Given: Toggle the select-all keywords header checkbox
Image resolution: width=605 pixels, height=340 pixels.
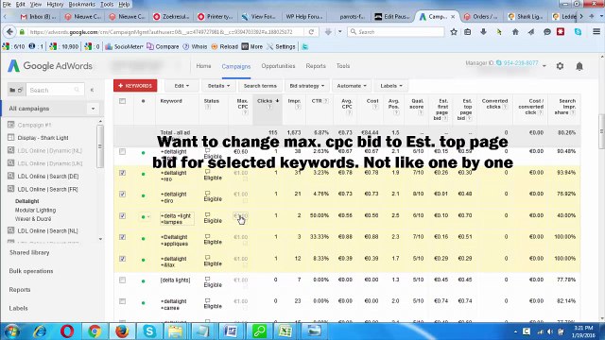Looking at the screenshot, I should click(x=122, y=101).
